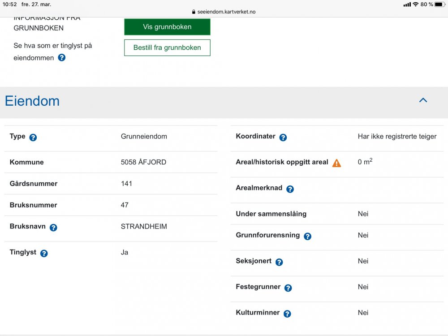Screen dimensions: 448x336
Task: Show help for Grunnforurensning field
Action: click(307, 236)
